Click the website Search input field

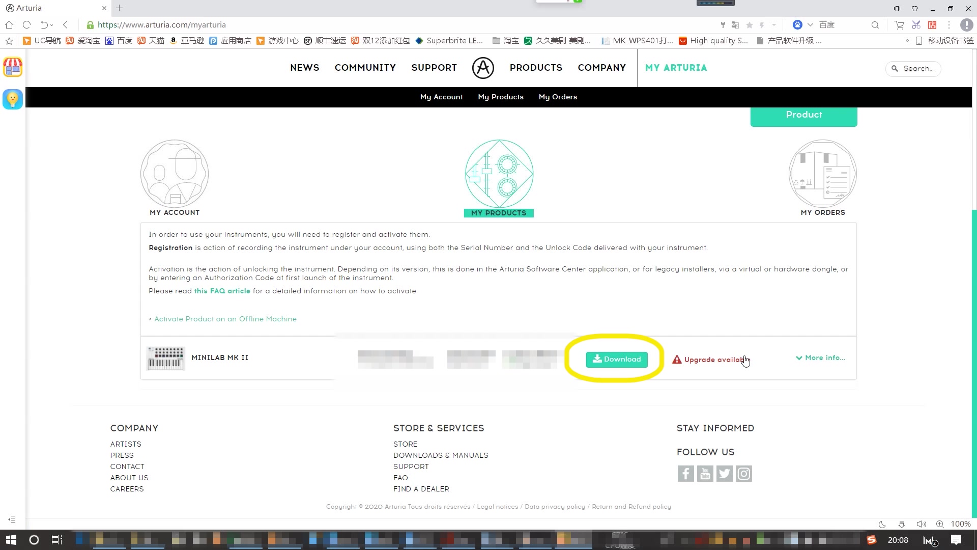(x=913, y=68)
